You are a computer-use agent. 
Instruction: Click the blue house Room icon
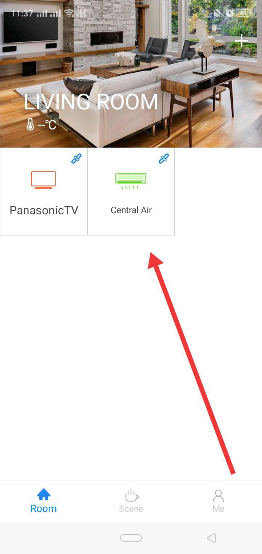click(x=44, y=495)
